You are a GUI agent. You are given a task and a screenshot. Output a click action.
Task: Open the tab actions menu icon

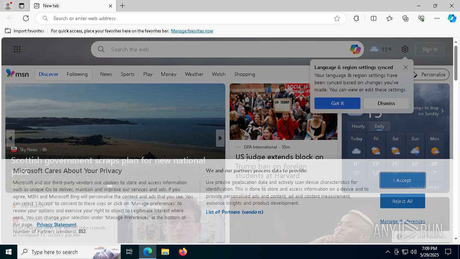pos(22,6)
